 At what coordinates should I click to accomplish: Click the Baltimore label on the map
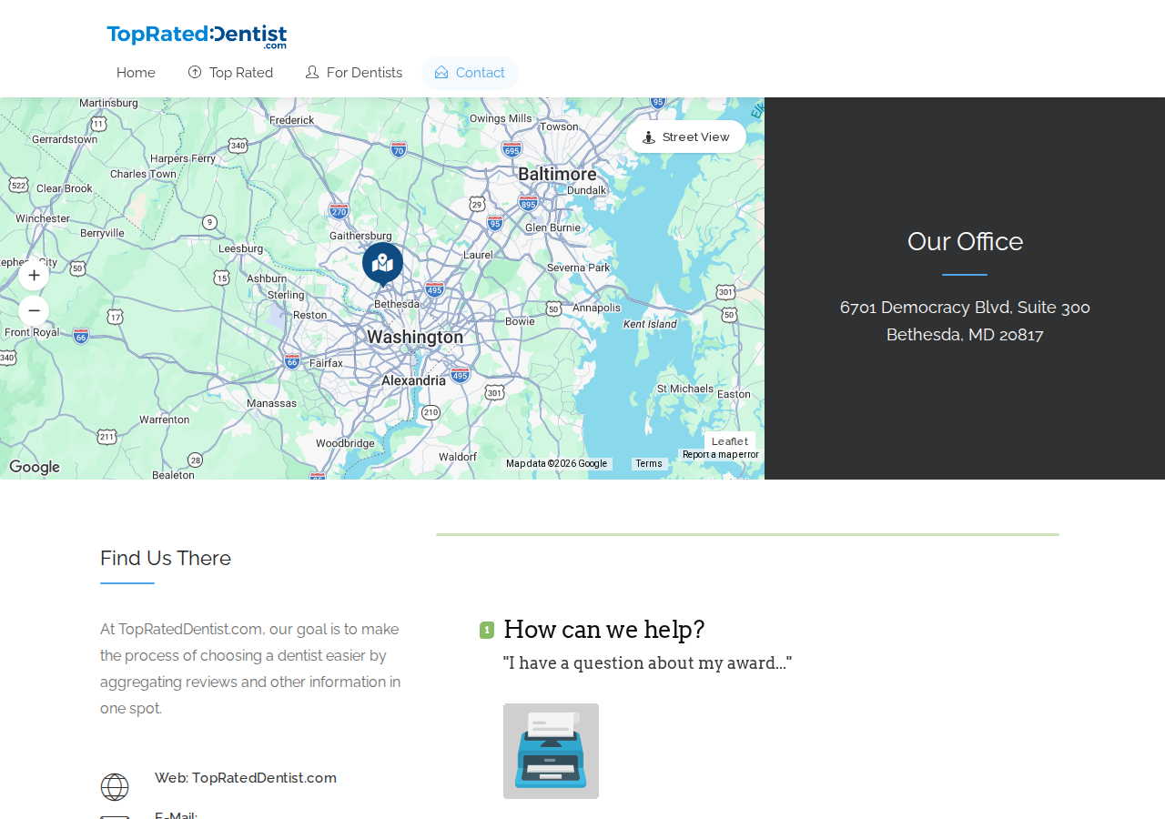(x=557, y=174)
